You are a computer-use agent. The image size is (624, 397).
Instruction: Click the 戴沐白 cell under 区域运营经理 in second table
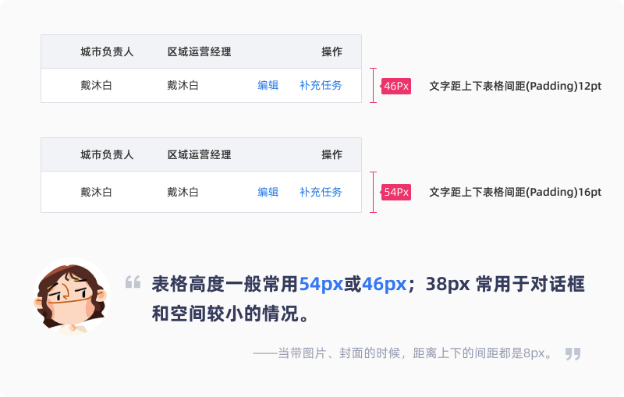[x=183, y=192]
